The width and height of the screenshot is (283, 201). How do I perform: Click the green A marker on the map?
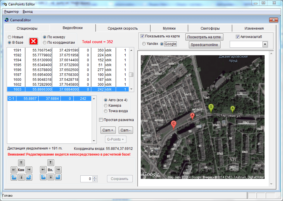[x=233, y=109]
